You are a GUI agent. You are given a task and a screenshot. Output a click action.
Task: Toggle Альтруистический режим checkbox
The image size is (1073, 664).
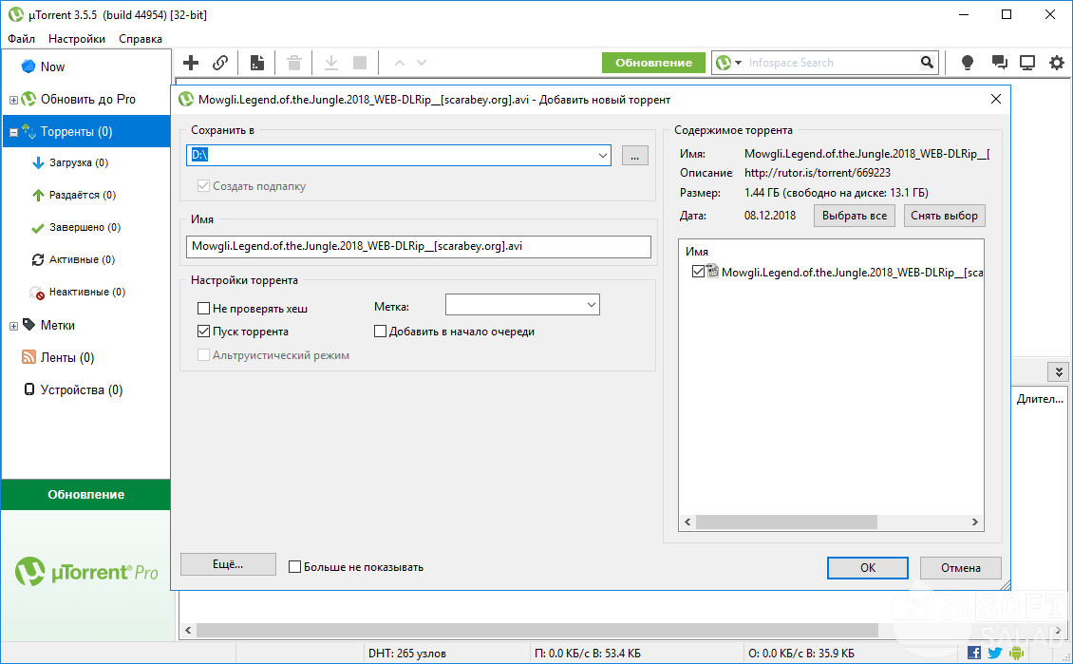pos(203,354)
